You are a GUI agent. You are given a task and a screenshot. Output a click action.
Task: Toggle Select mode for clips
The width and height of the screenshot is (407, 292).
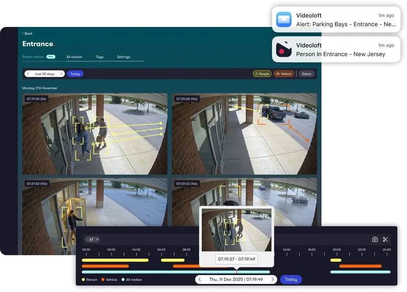(x=306, y=74)
